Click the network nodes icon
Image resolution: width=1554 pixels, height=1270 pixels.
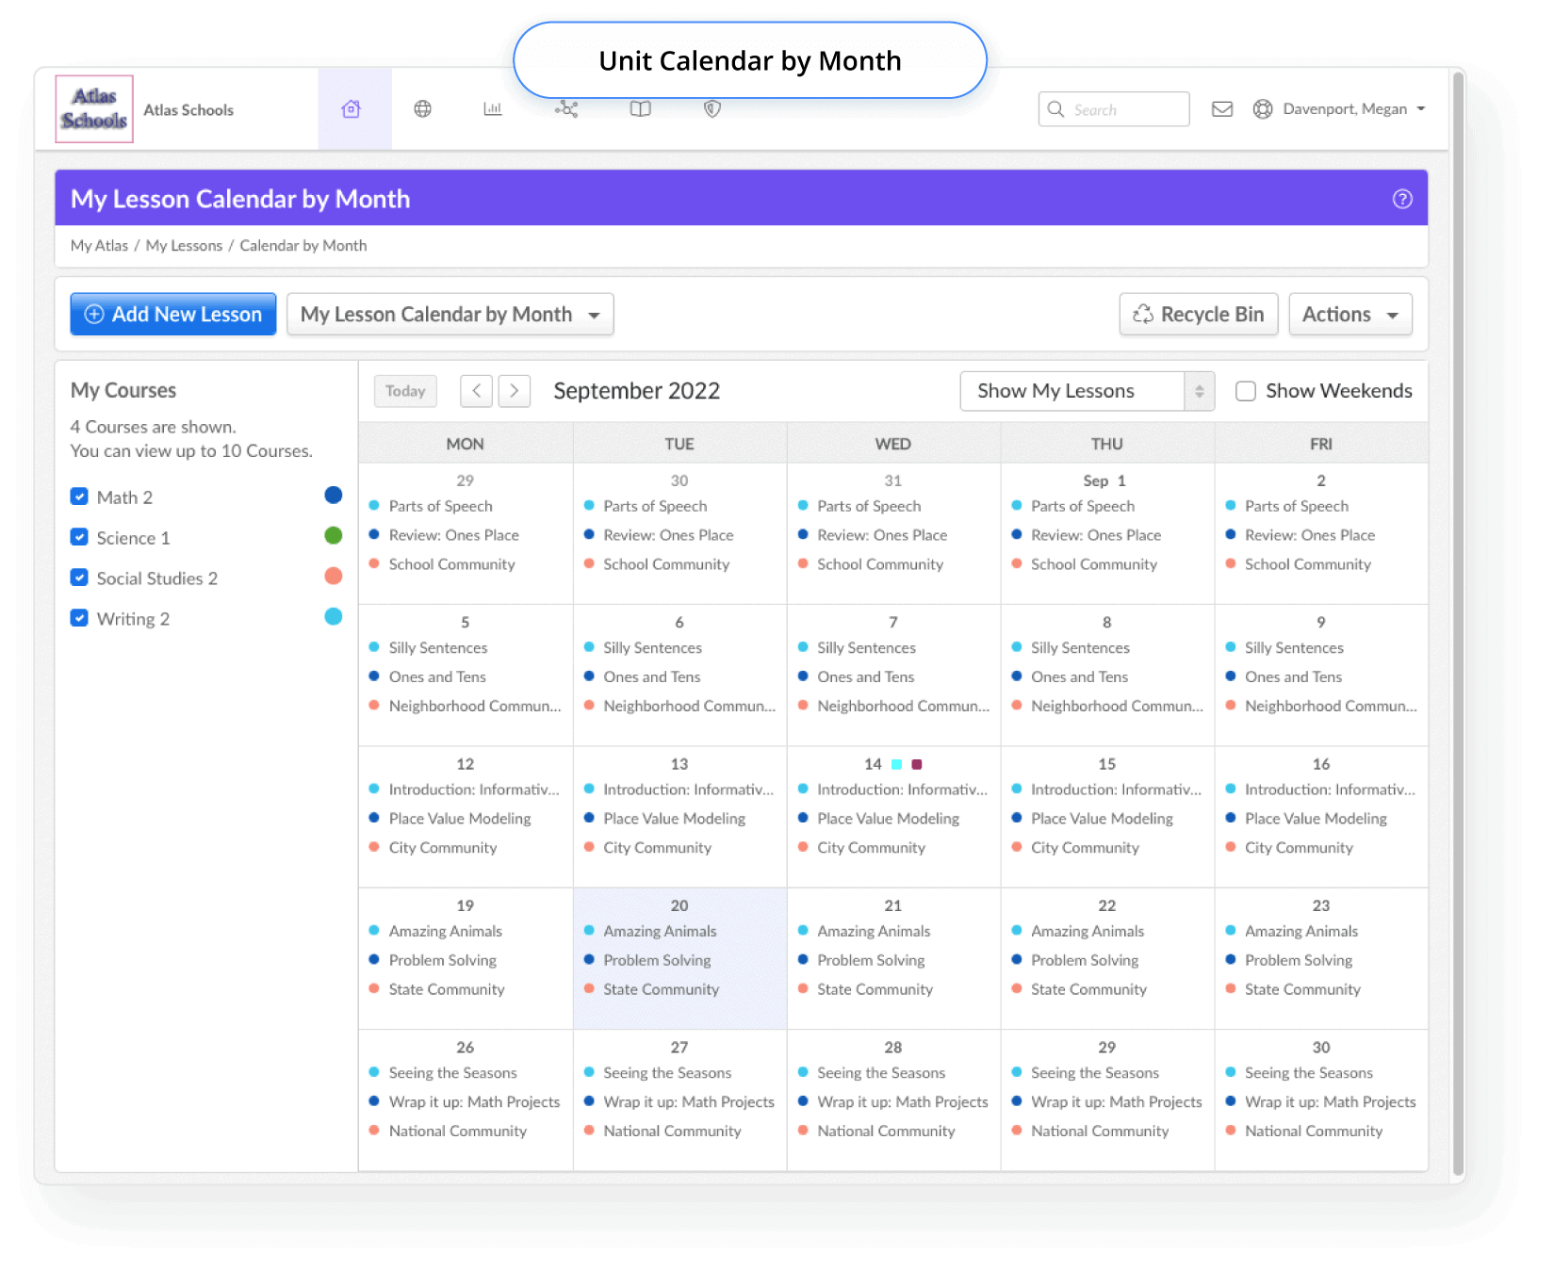click(566, 109)
